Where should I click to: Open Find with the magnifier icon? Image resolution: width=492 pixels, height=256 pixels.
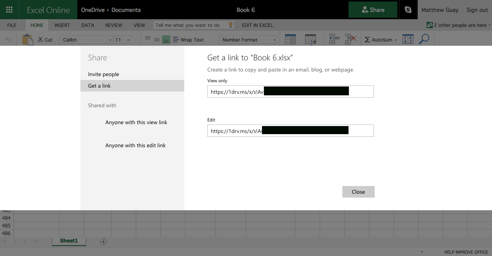[x=424, y=39]
